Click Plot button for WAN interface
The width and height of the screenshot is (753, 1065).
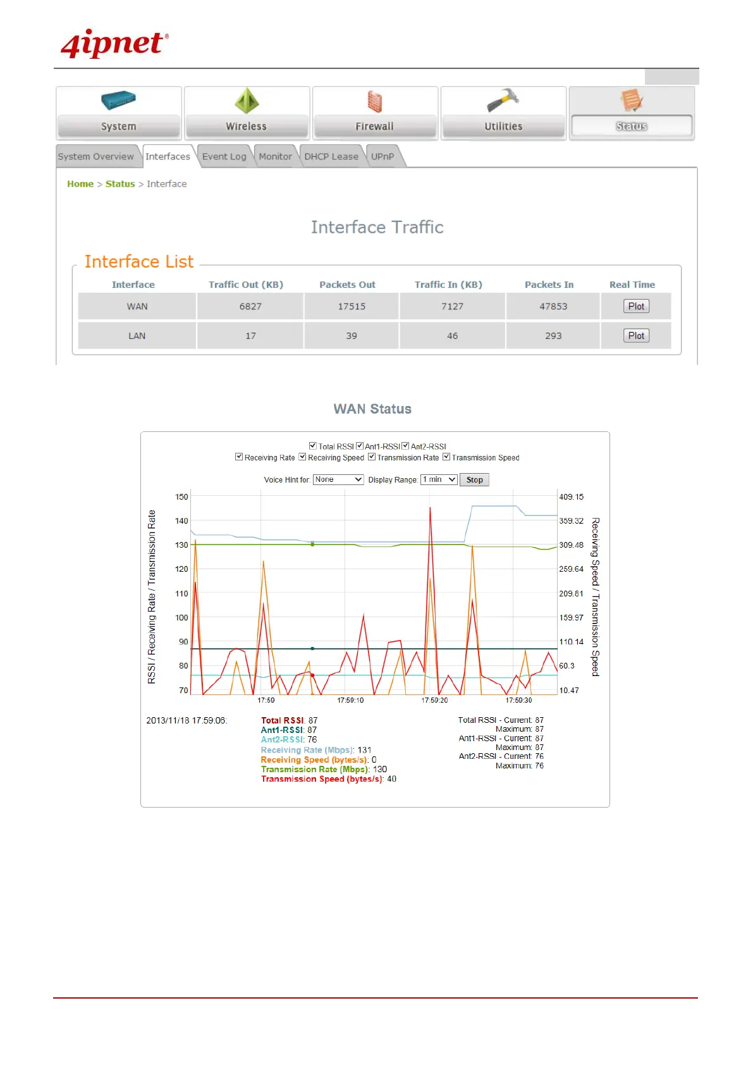(636, 306)
